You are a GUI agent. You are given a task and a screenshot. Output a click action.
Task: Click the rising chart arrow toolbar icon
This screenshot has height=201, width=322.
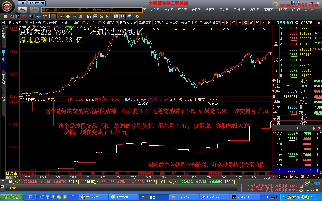pos(129,16)
